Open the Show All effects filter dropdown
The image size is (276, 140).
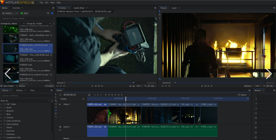(x=25, y=101)
